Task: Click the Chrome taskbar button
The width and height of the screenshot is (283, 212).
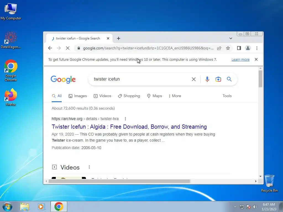Action: pyautogui.click(x=59, y=206)
